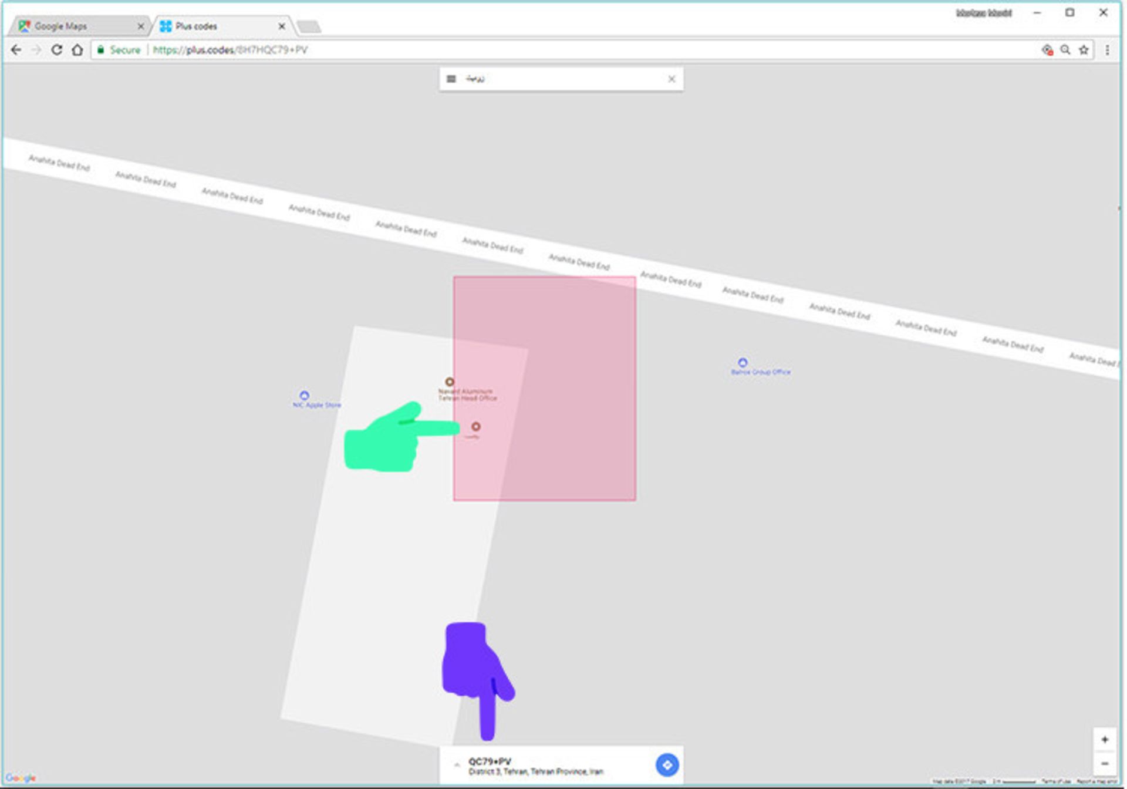Select the Behrok Group Office marker
This screenshot has height=789, width=1127.
(743, 362)
